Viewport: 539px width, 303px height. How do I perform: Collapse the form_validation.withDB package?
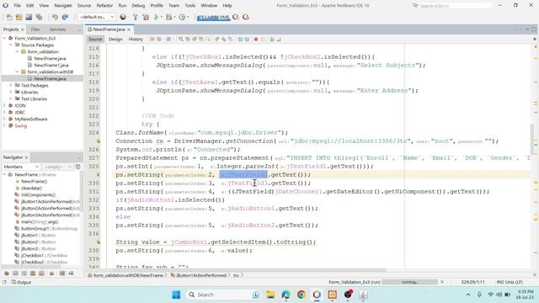point(17,72)
